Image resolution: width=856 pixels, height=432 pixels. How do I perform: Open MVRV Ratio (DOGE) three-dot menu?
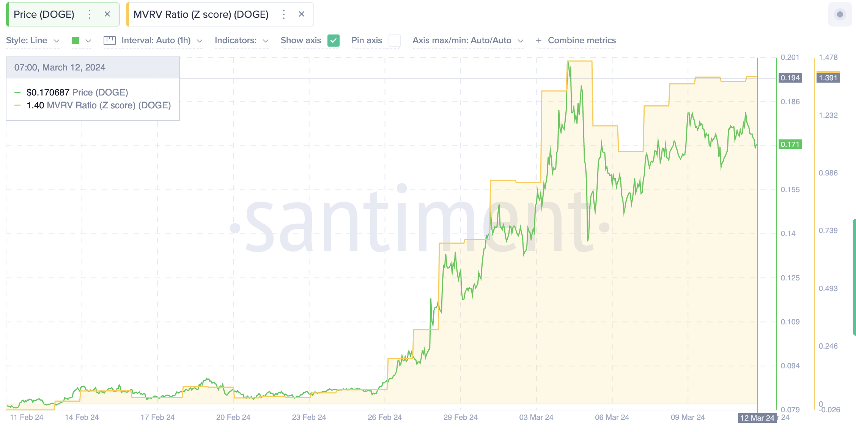pyautogui.click(x=284, y=14)
